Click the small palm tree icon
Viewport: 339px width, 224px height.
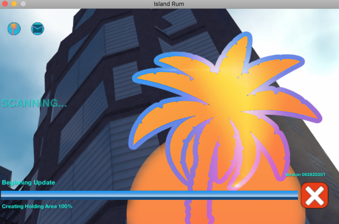14,29
